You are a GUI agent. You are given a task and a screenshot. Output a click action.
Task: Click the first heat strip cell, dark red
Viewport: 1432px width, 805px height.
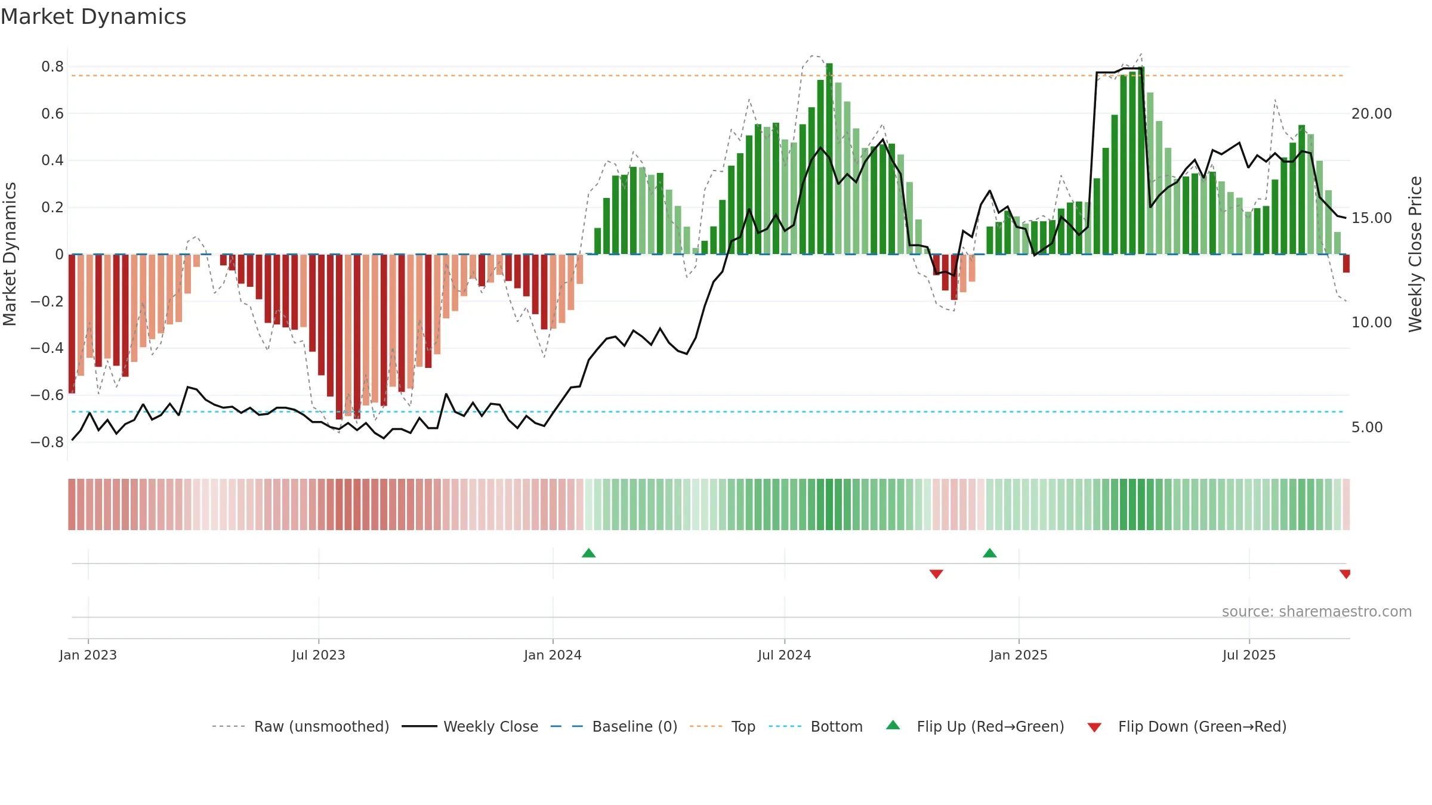click(x=72, y=504)
